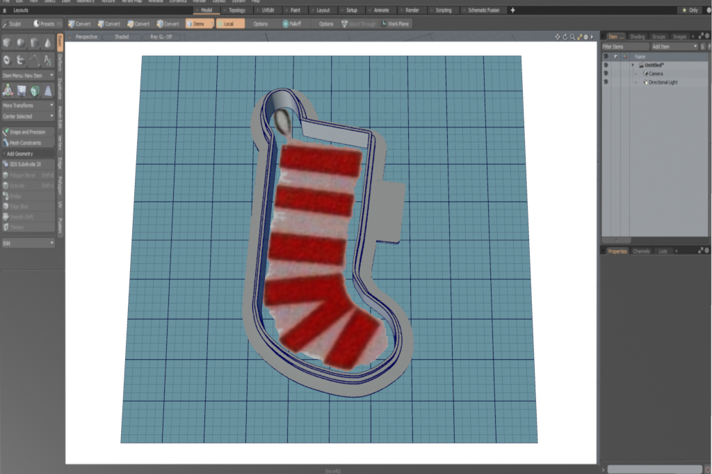Open the Item Menu: New Item dropdown

(28, 75)
